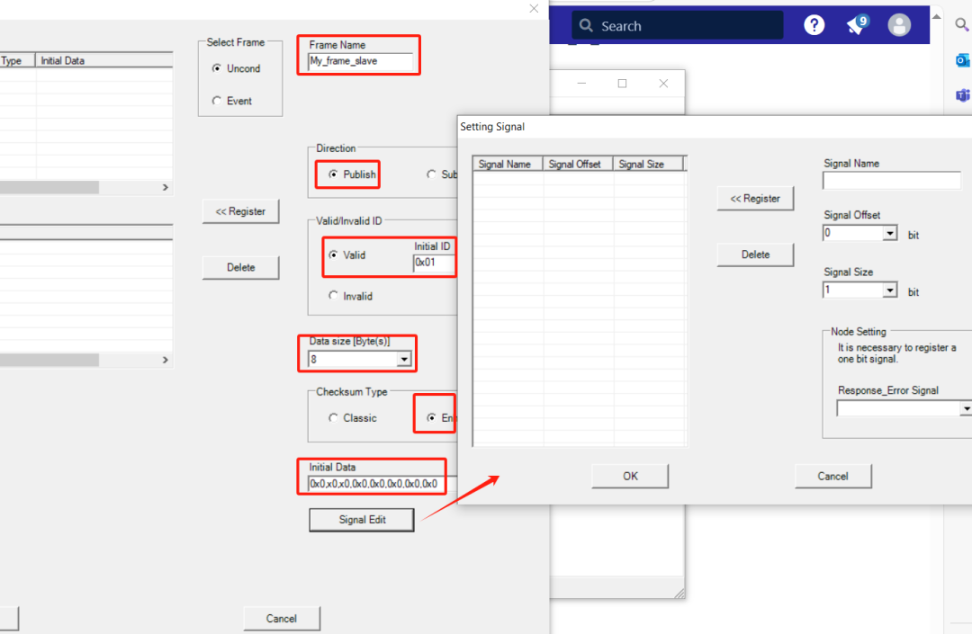The image size is (972, 634).
Task: Click right arrow of upper list scrollbar
Action: click(166, 187)
